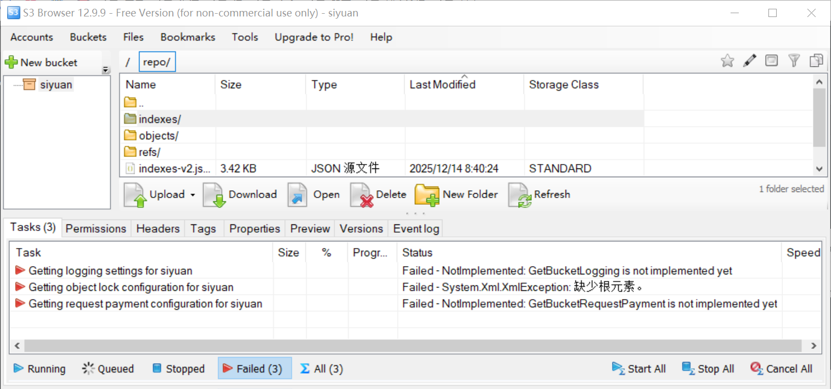Open the Buckets menu
This screenshot has height=389, width=831.
(88, 37)
